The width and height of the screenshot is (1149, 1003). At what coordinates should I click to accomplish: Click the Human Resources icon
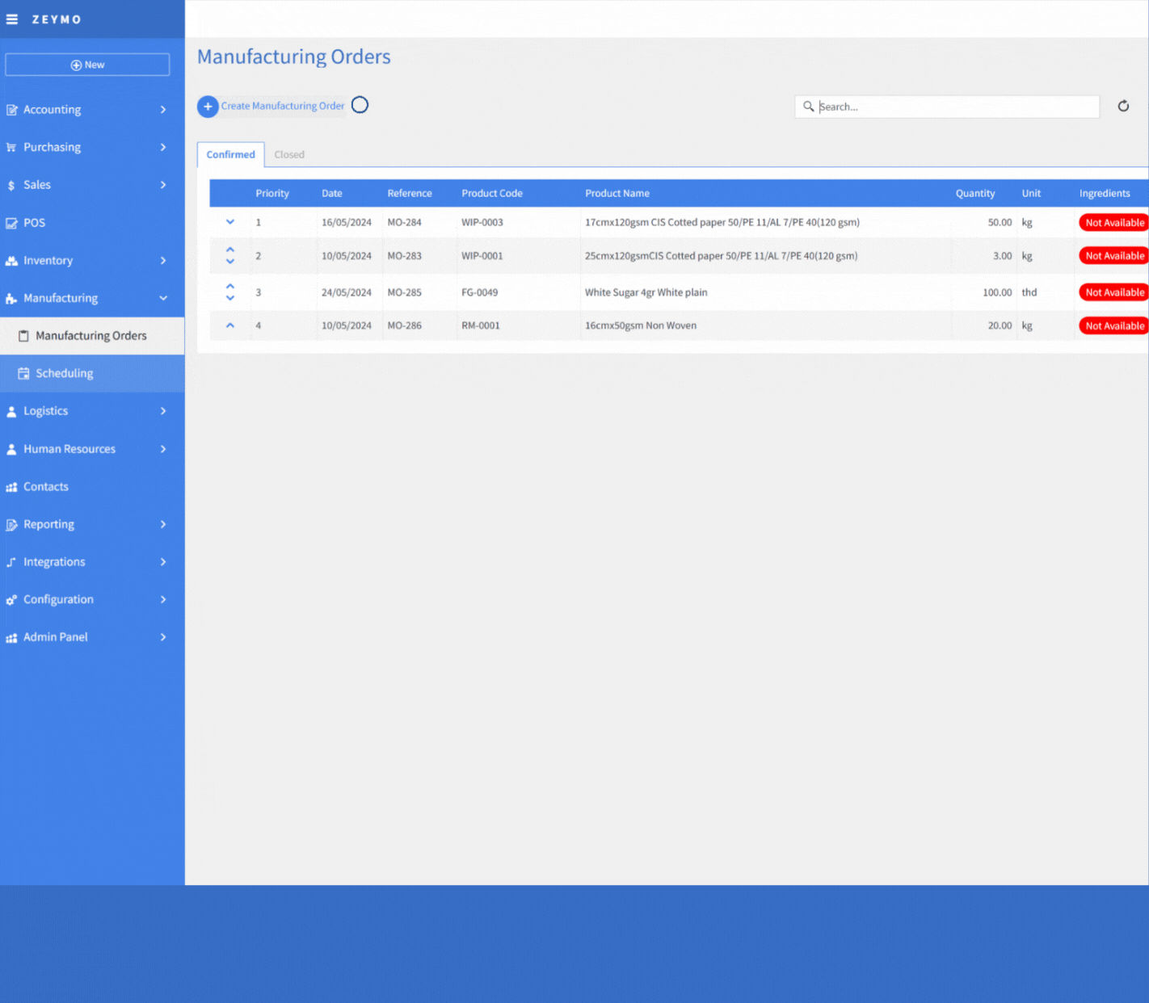tap(11, 449)
